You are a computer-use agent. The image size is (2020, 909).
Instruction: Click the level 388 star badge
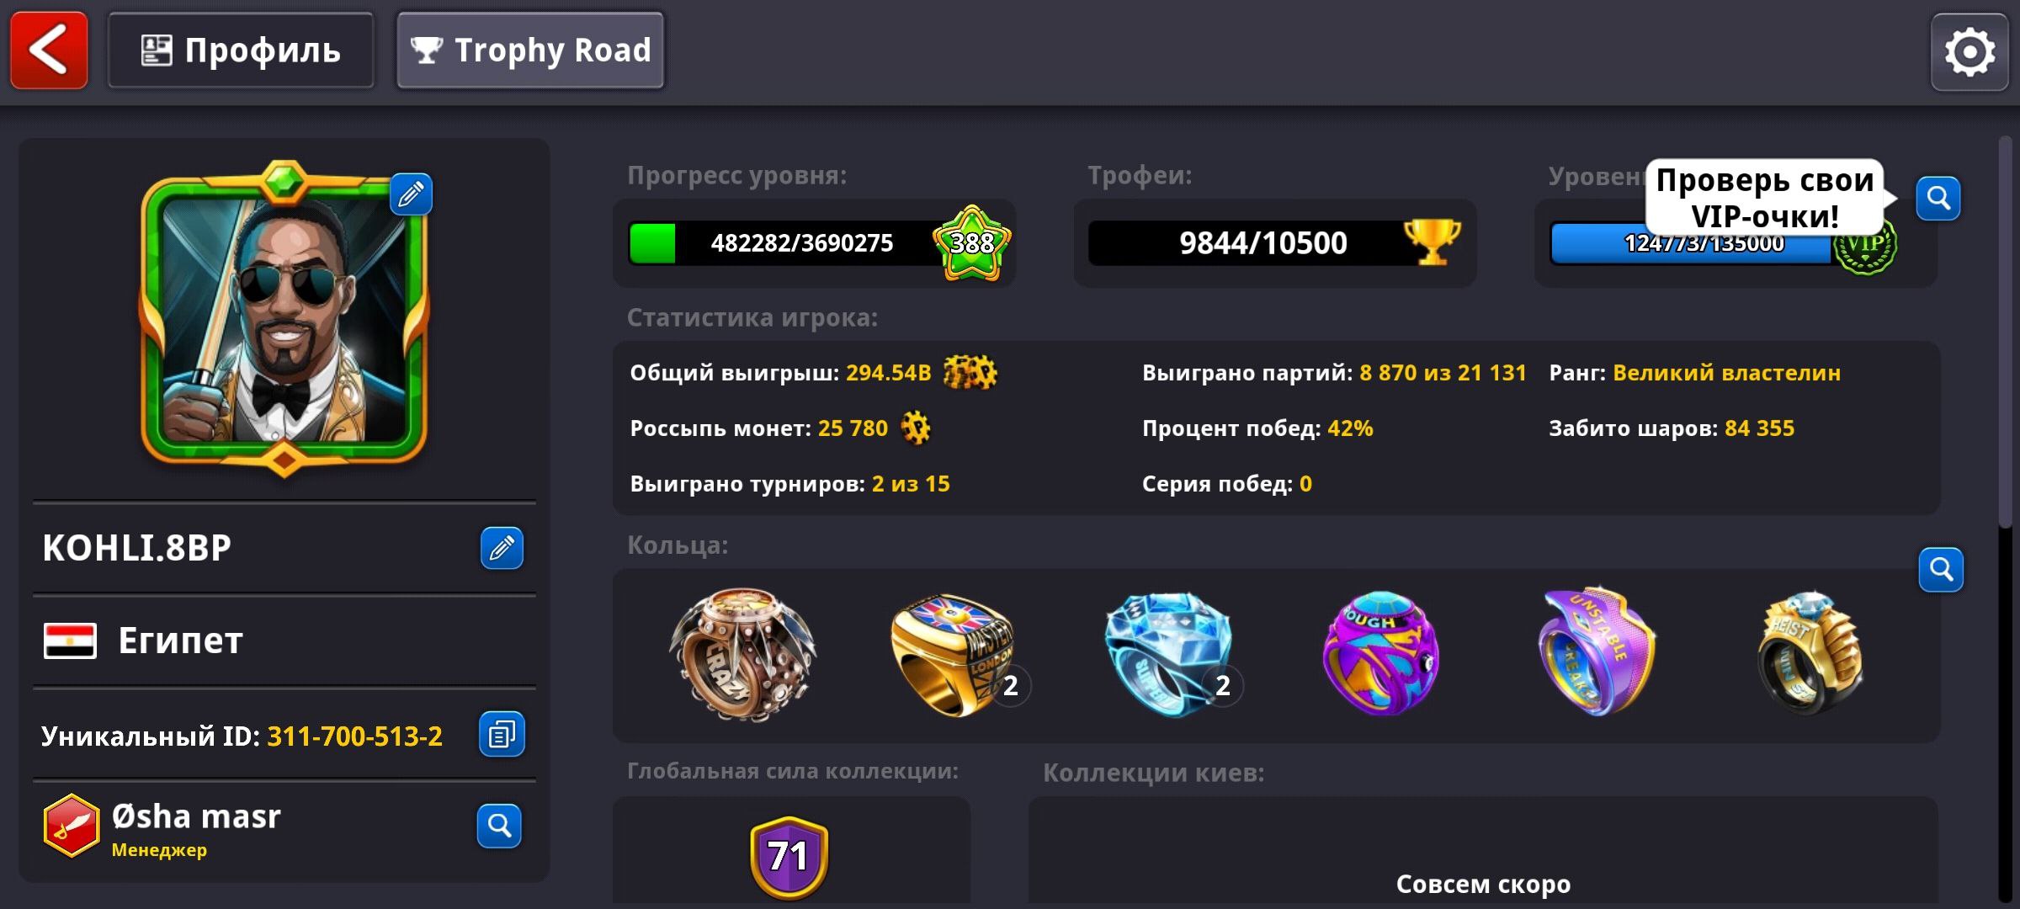tap(972, 242)
